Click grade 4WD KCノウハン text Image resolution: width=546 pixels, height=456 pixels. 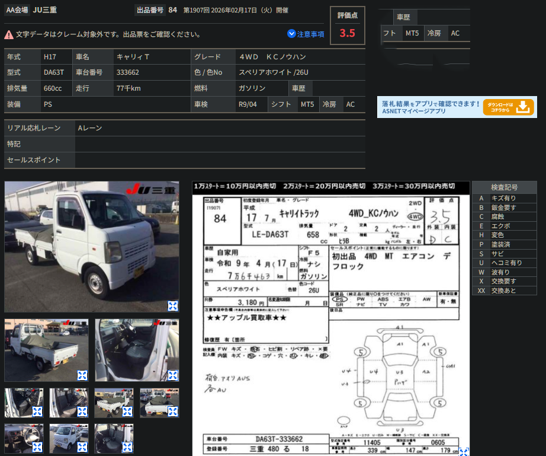click(x=272, y=57)
